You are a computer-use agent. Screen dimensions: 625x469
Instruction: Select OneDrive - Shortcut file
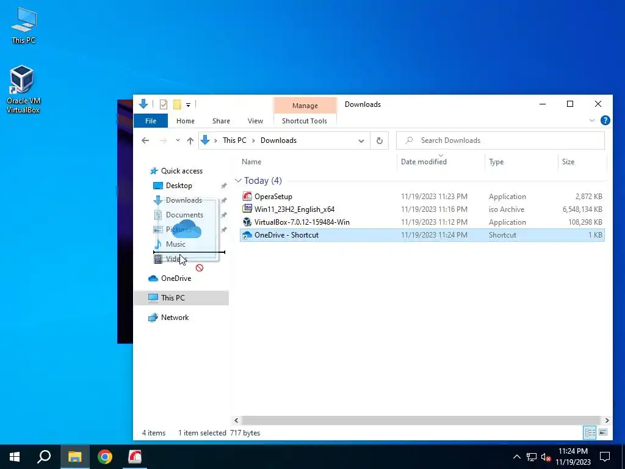coord(422,235)
